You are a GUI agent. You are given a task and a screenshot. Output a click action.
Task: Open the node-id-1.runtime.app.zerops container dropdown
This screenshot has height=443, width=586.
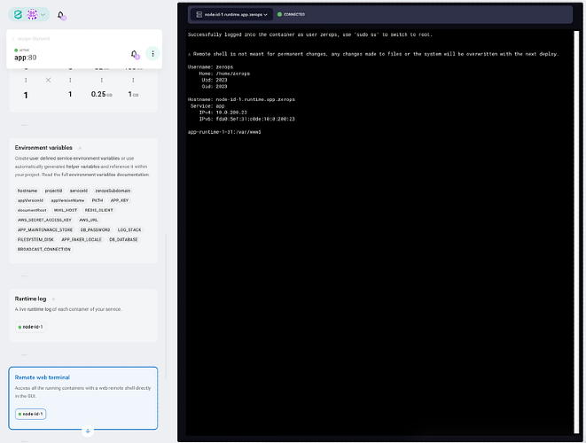[x=231, y=14]
